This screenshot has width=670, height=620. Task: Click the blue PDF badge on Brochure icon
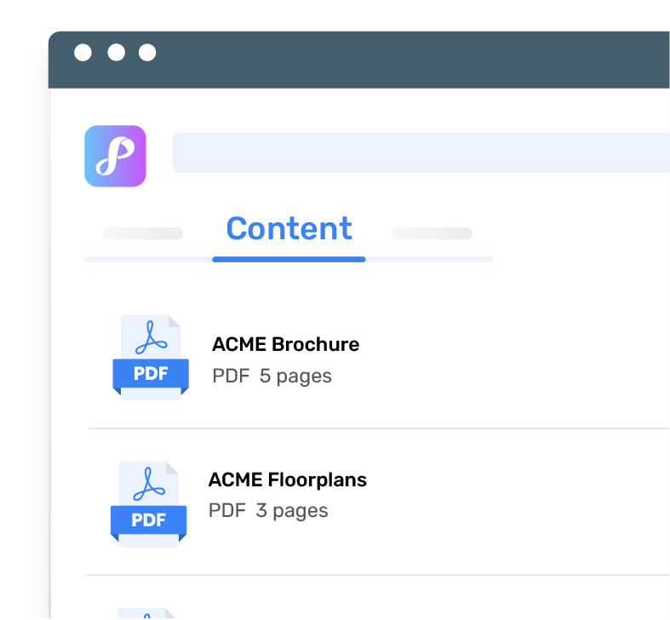151,373
